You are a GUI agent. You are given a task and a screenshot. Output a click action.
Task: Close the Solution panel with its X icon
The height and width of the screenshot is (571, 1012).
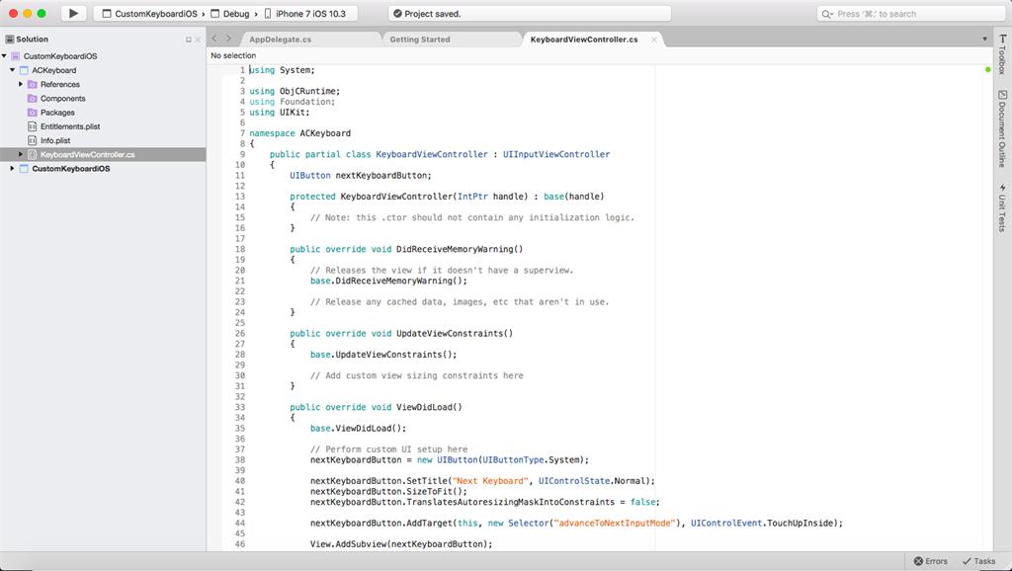pyautogui.click(x=198, y=40)
